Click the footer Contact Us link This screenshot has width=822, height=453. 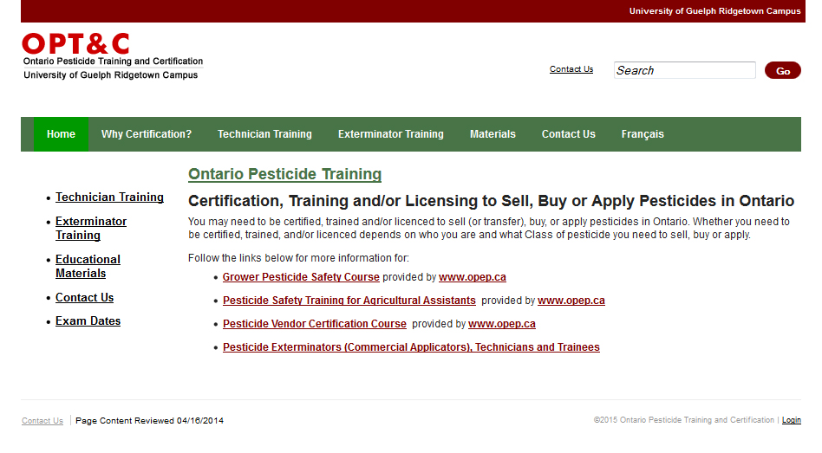[x=42, y=421]
